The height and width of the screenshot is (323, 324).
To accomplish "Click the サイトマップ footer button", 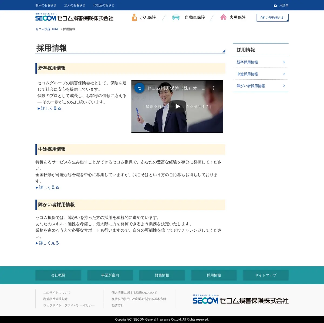I will [266, 275].
